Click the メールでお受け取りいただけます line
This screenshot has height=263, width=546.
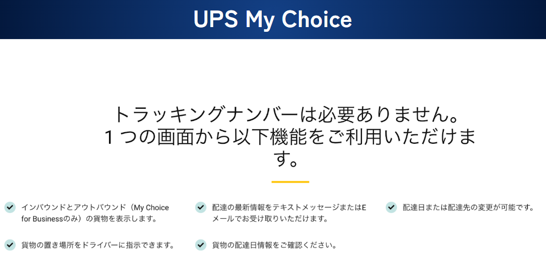[x=270, y=219]
